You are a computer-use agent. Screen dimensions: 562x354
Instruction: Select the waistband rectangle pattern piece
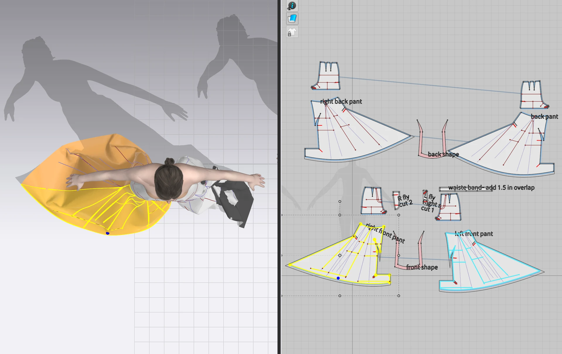[465, 189]
